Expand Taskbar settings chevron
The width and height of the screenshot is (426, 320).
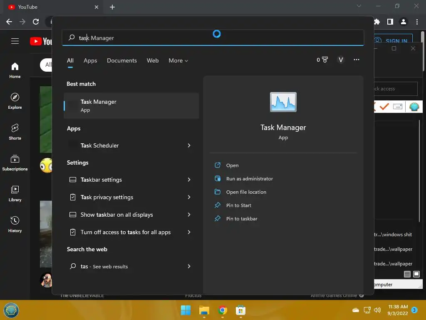pyautogui.click(x=189, y=180)
